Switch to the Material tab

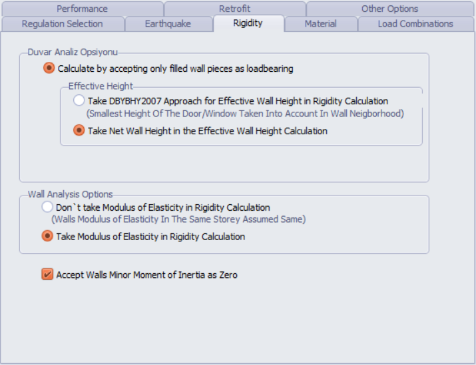(320, 24)
